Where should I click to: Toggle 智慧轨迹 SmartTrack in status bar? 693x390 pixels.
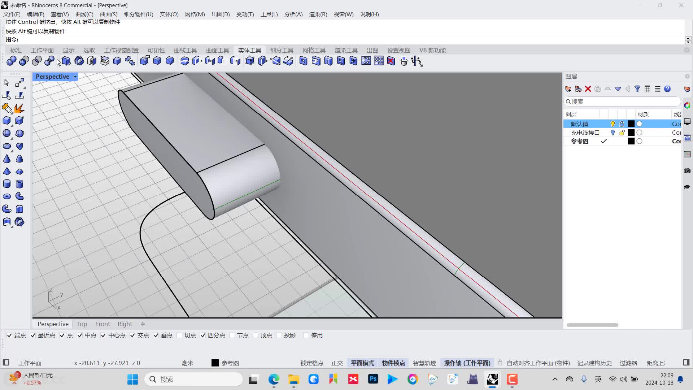424,363
